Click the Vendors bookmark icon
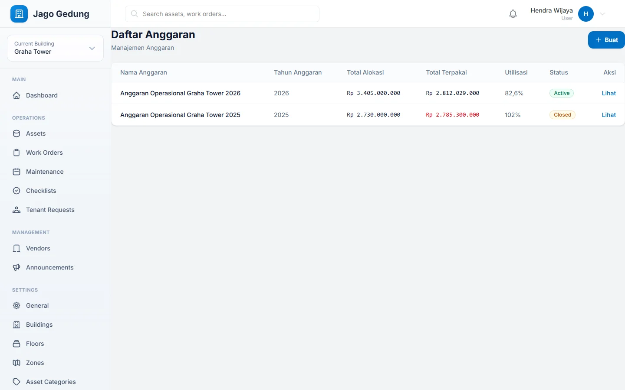 pyautogui.click(x=16, y=248)
